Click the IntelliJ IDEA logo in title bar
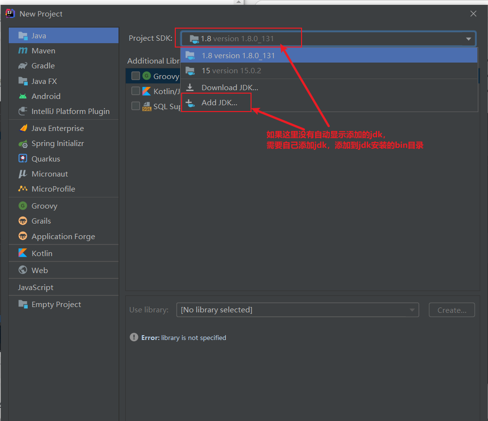488x421 pixels. [10, 14]
